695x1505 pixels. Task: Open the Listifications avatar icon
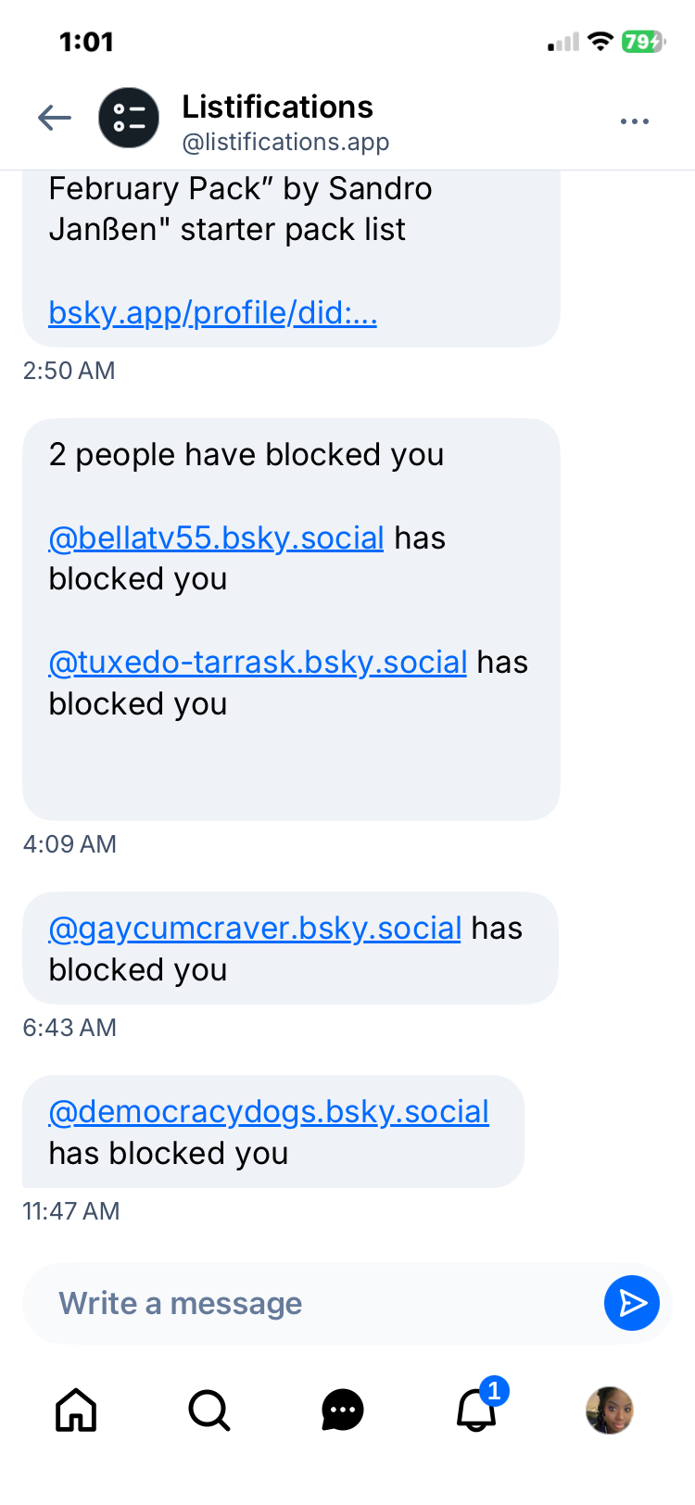click(x=129, y=118)
